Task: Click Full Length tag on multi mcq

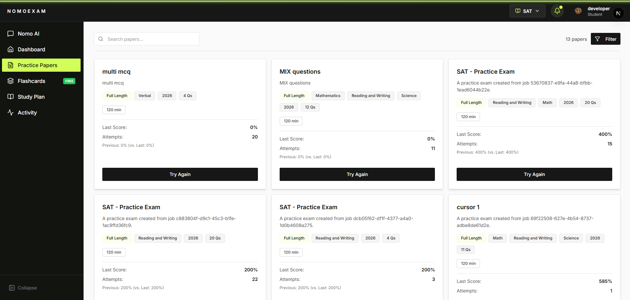Action: click(x=117, y=96)
